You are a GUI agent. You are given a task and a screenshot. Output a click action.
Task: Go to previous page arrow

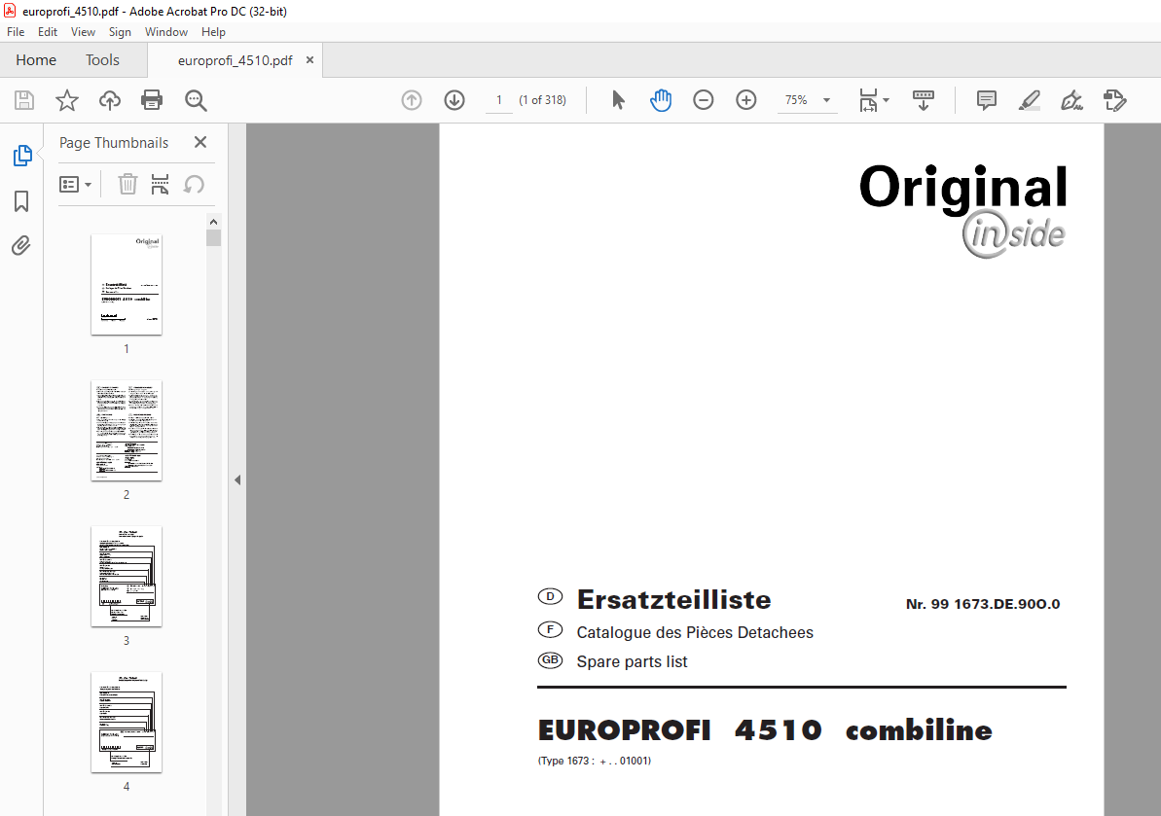412,100
